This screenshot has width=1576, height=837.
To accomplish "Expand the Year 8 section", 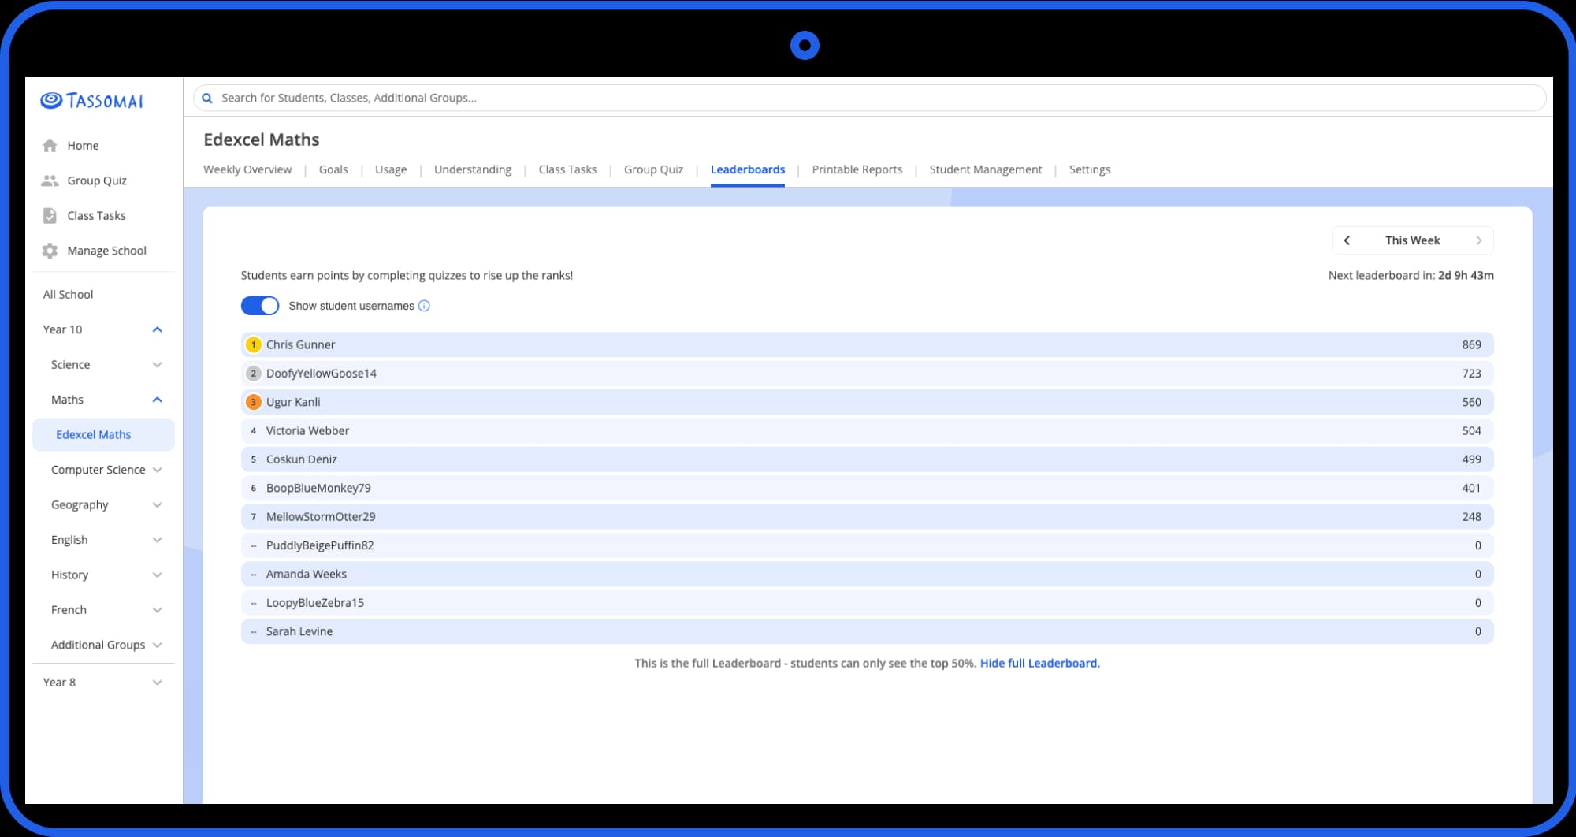I will [x=157, y=683].
